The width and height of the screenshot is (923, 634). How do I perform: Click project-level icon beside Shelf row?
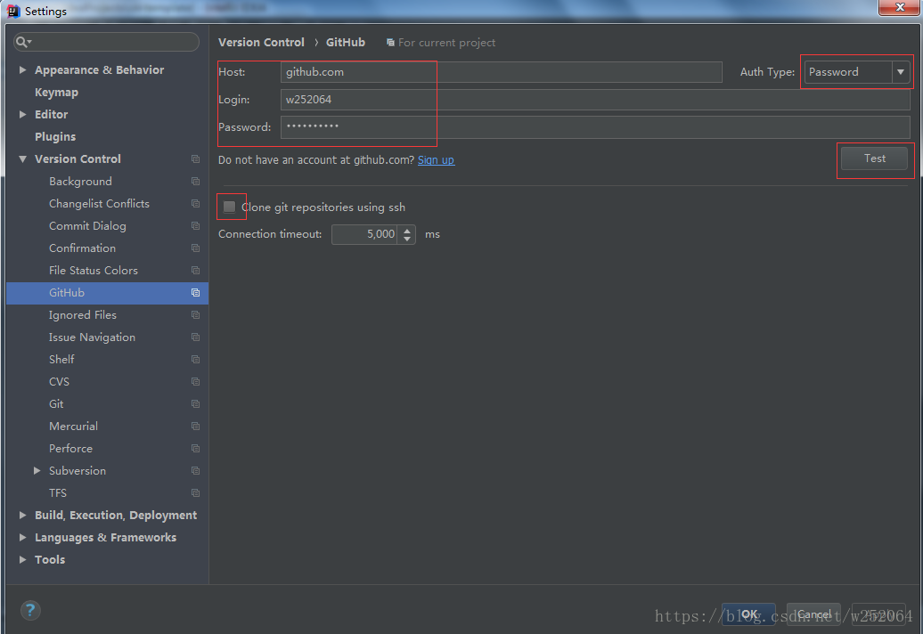pyautogui.click(x=195, y=360)
